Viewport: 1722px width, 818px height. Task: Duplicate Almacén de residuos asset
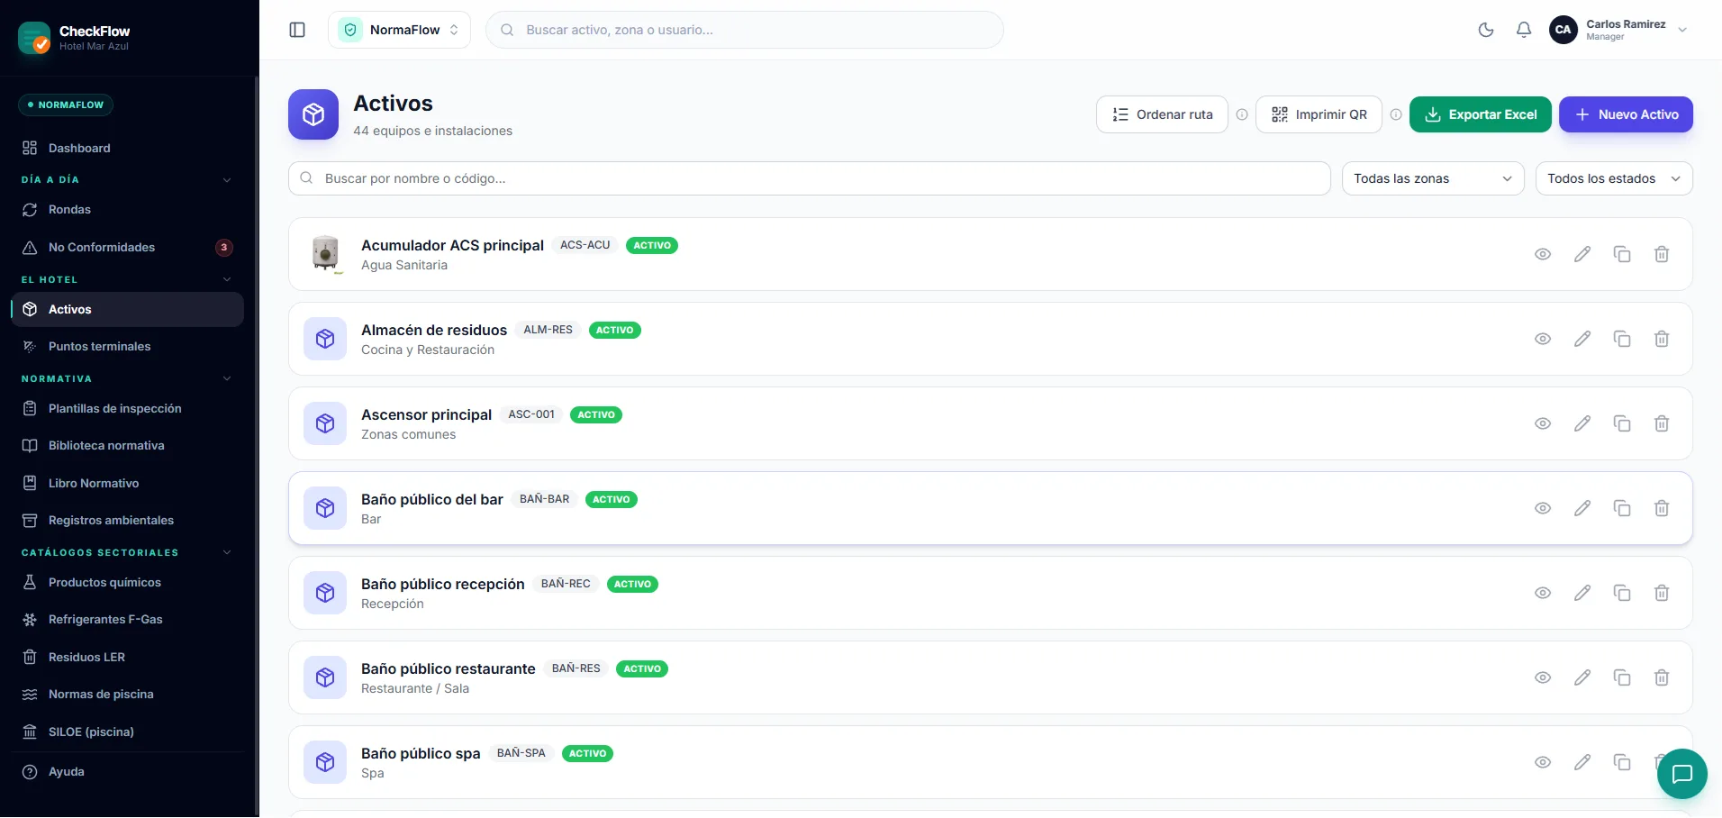pyautogui.click(x=1622, y=339)
